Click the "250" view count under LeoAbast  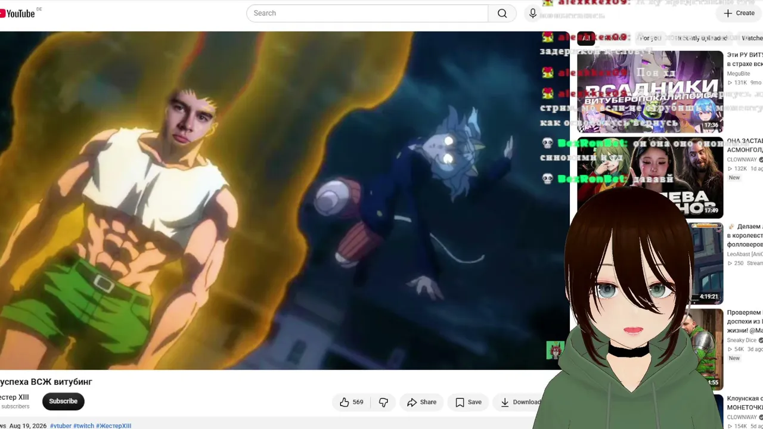click(739, 263)
